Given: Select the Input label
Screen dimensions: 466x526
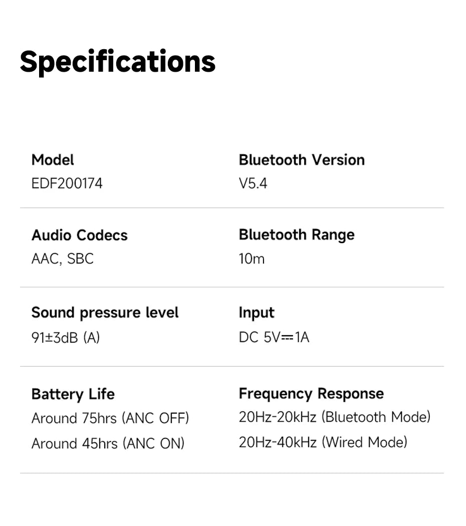Looking at the screenshot, I should click(x=257, y=312).
